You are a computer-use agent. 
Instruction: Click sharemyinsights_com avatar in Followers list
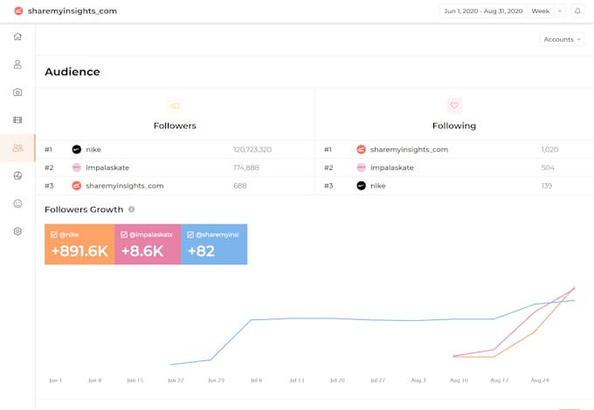77,186
